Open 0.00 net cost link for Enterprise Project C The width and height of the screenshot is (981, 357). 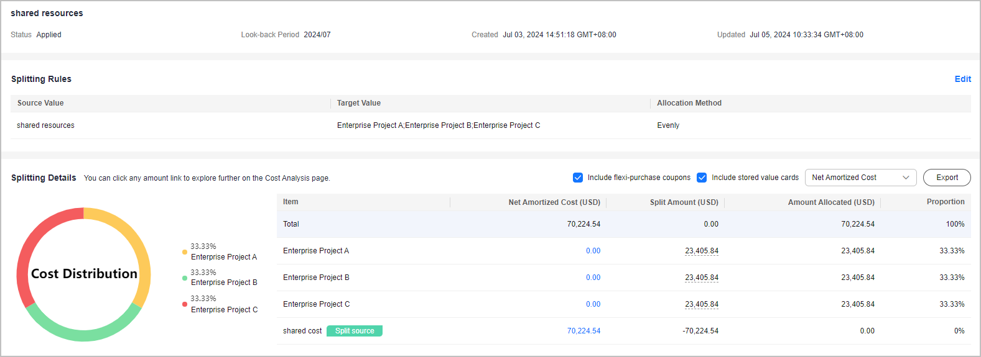(593, 304)
